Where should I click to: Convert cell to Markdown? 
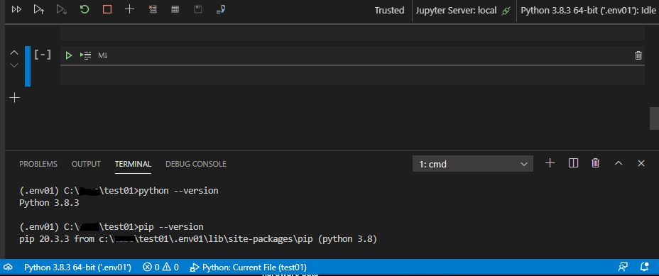103,55
